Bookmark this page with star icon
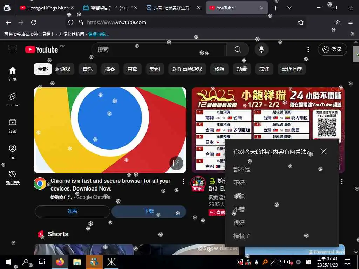Viewport: 359px width, 269px height. [300, 22]
